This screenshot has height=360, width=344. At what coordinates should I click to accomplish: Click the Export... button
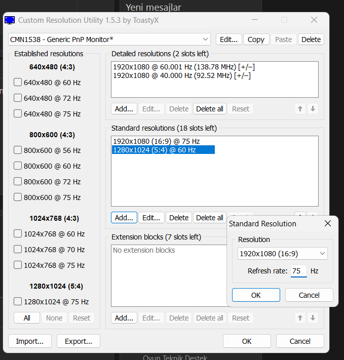click(79, 341)
